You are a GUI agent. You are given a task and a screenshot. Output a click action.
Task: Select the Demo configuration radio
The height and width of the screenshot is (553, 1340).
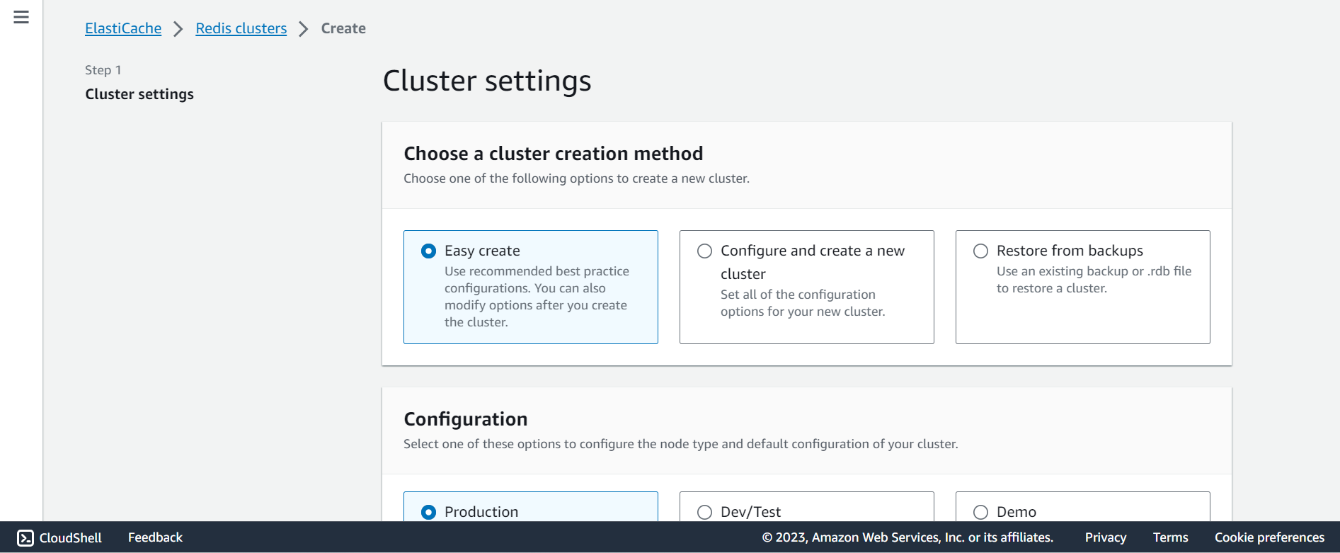tap(980, 512)
